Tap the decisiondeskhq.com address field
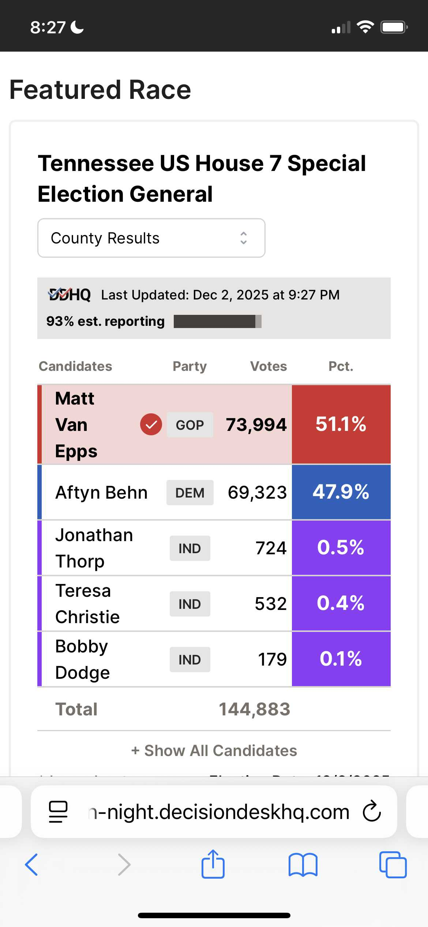Image resolution: width=428 pixels, height=927 pixels. click(x=219, y=811)
